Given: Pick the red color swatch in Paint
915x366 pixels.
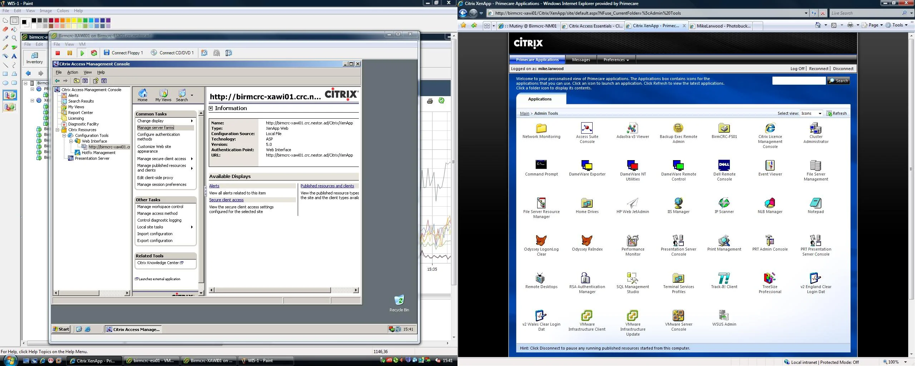Looking at the screenshot, I should (57, 20).
